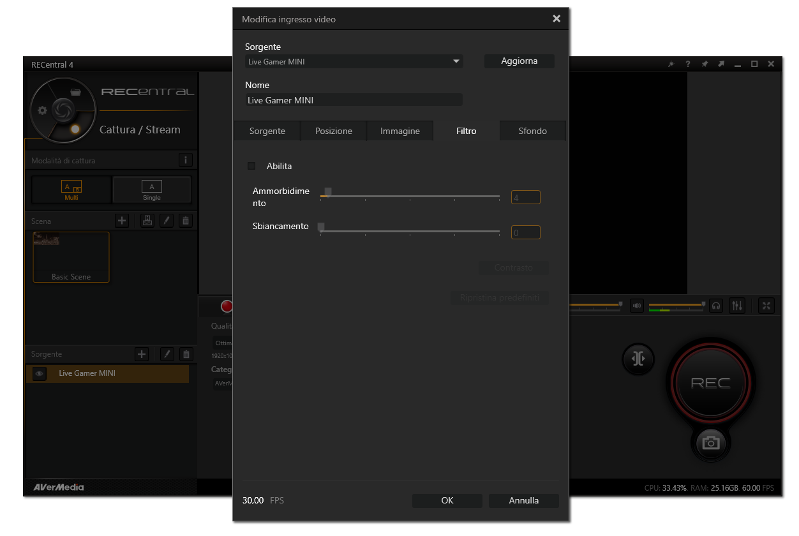Screen dimensions: 799x536
Task: Click the round split-arrows icon beside REC
Action: (638, 359)
